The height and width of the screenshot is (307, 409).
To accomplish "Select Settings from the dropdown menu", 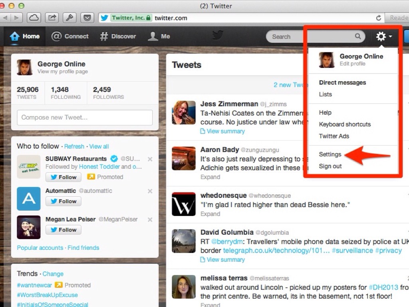I will [x=330, y=154].
